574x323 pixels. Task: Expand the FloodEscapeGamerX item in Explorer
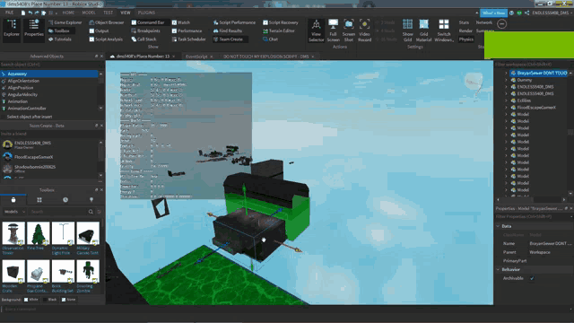(506, 108)
